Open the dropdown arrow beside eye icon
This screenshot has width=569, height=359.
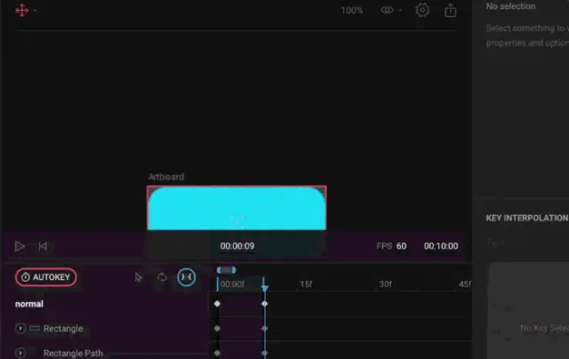click(400, 10)
